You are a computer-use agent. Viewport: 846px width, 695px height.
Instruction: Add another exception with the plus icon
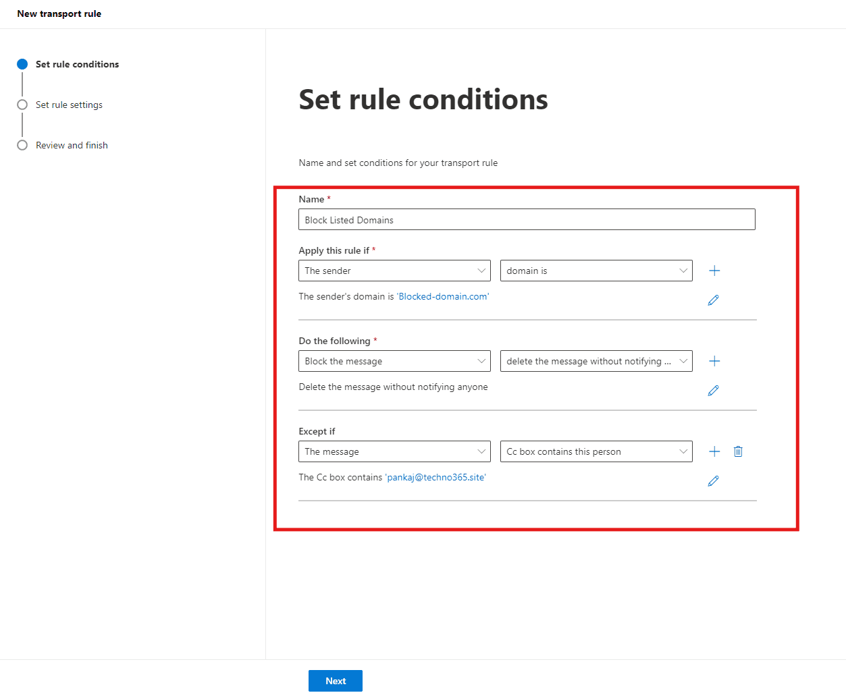[x=714, y=451]
